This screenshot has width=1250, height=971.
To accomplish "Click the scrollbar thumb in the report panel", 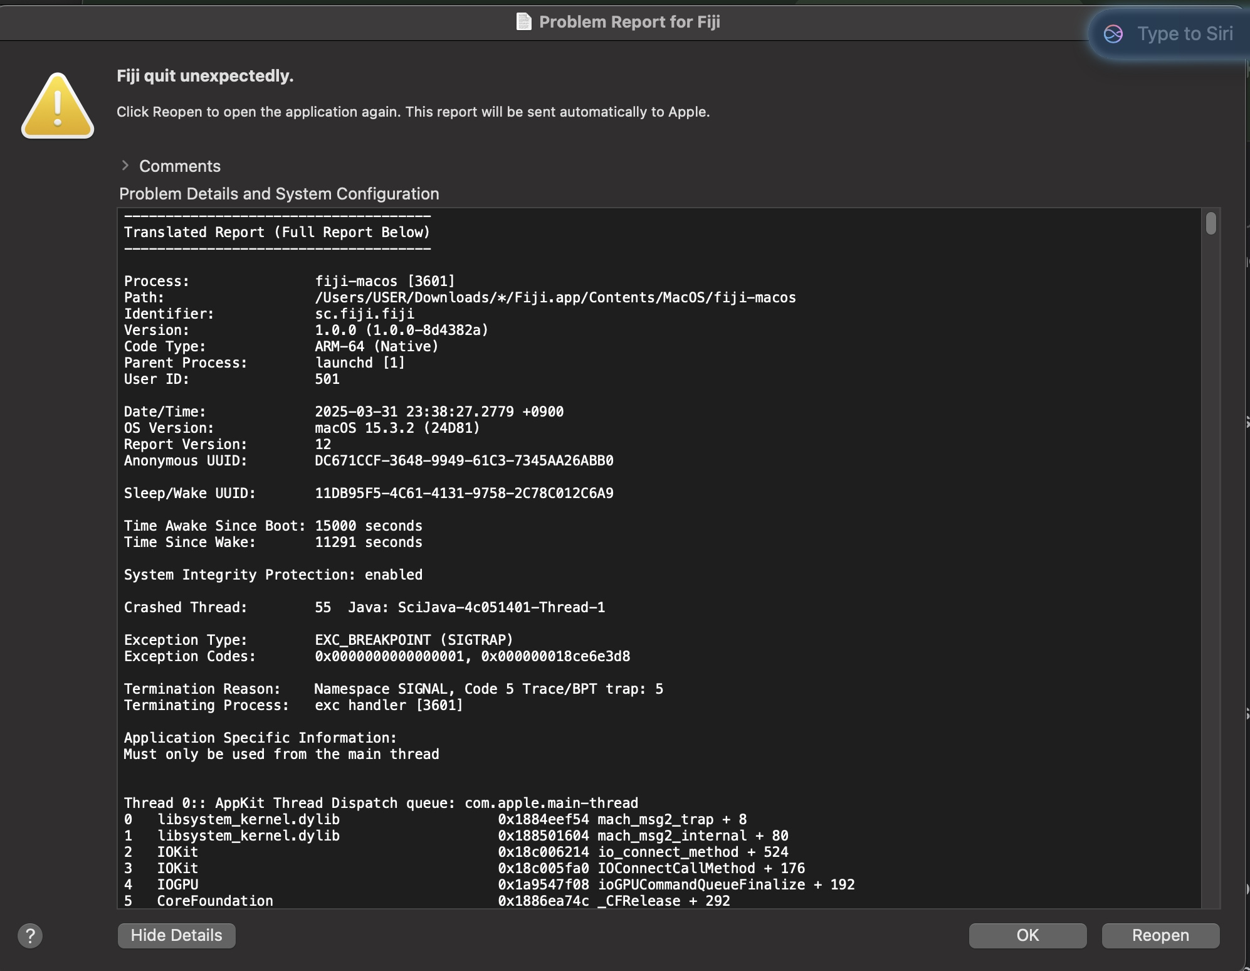I will coord(1210,224).
